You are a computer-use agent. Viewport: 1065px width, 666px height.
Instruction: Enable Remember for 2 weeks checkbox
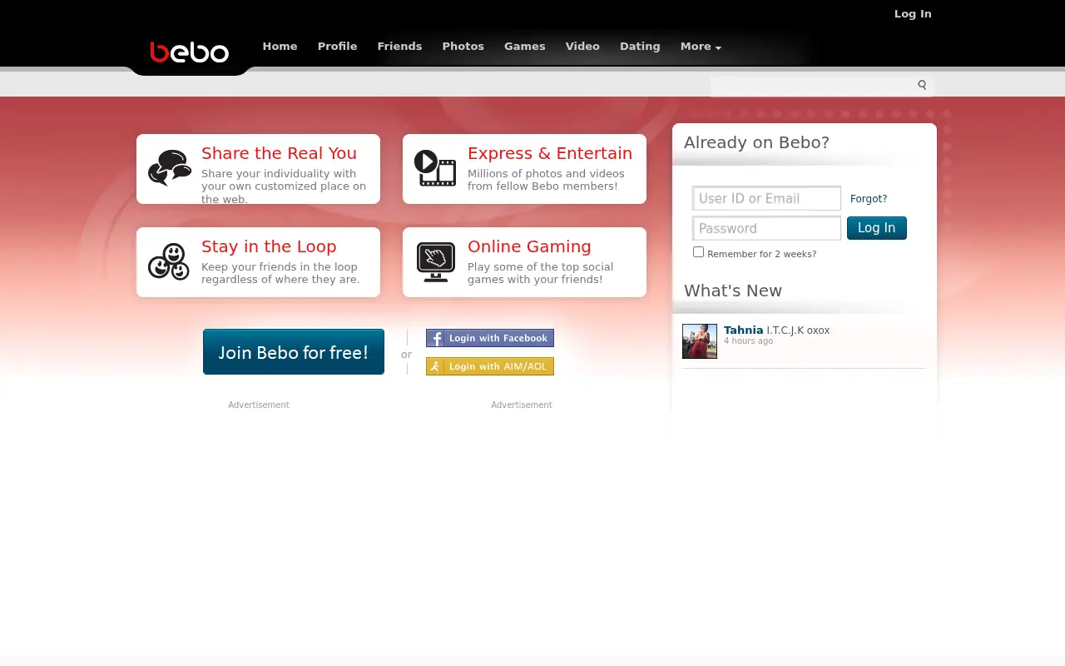tap(698, 252)
